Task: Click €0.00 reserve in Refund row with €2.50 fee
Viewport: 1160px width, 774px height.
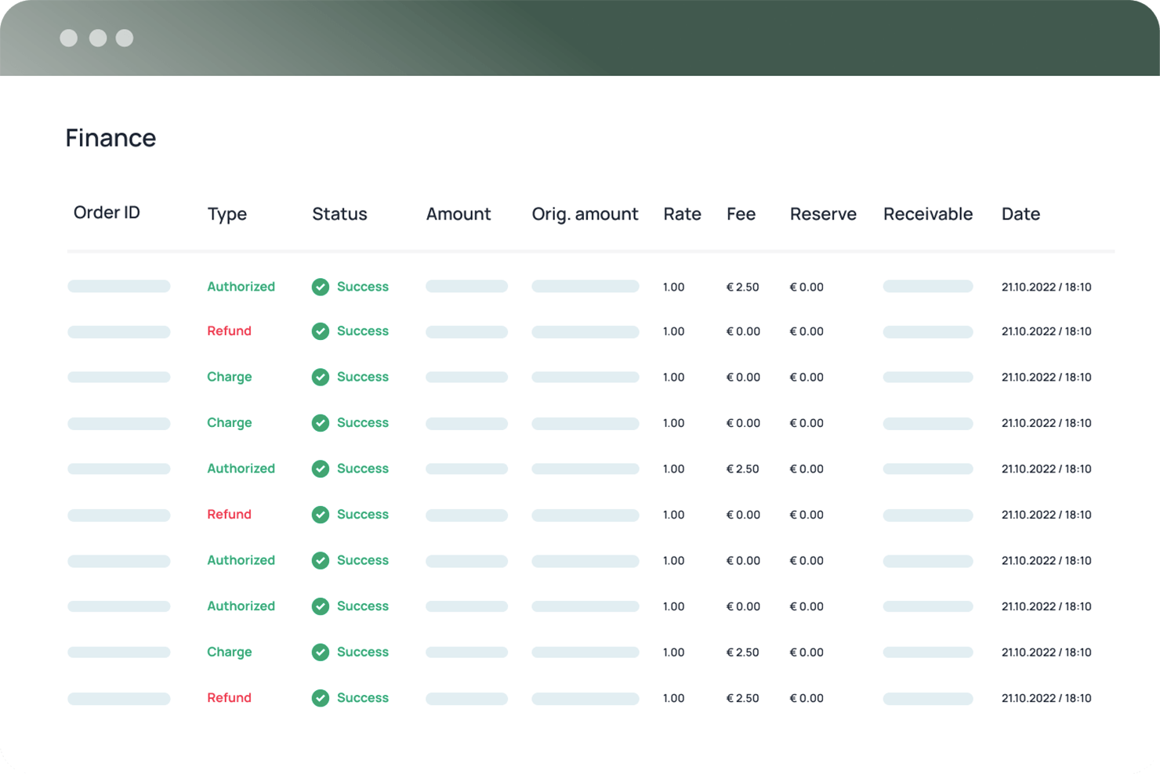Action: pyautogui.click(x=807, y=698)
